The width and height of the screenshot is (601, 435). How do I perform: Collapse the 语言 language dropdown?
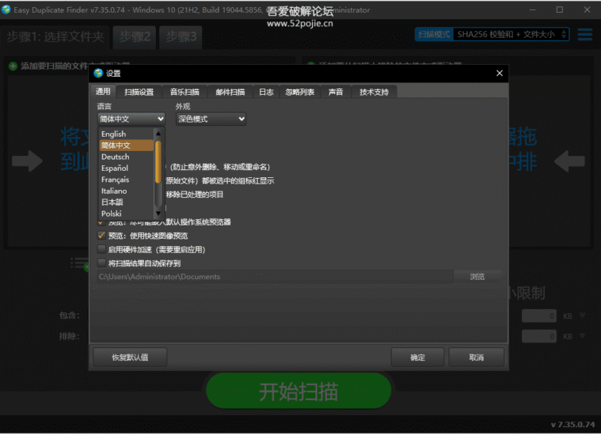pyautogui.click(x=131, y=119)
